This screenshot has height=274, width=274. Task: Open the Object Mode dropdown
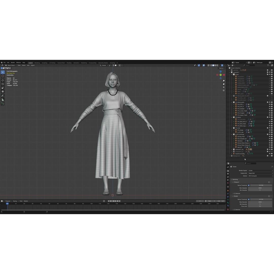click(x=11, y=65)
